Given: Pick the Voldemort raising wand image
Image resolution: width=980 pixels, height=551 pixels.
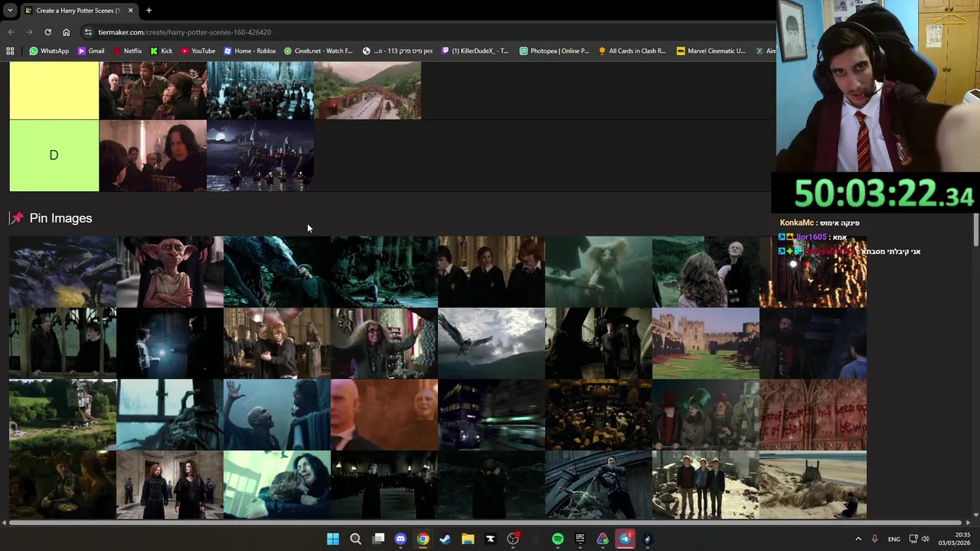Looking at the screenshot, I should (x=277, y=415).
